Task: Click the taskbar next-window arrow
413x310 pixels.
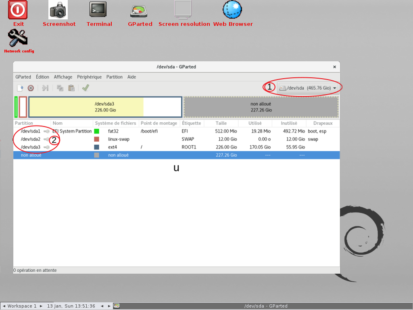Action: point(109,306)
